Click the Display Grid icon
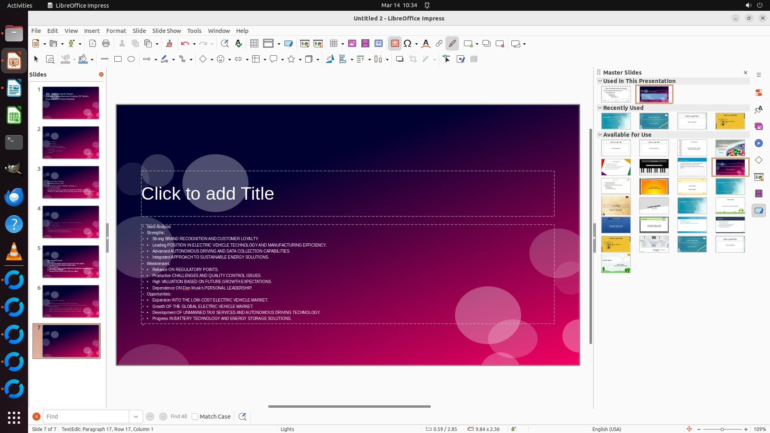Image resolution: width=770 pixels, height=433 pixels. click(x=254, y=44)
